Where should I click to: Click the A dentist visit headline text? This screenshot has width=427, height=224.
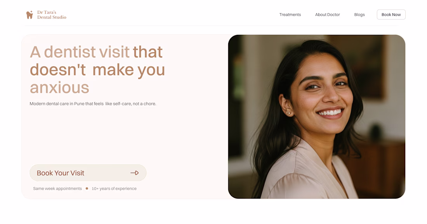(80, 52)
